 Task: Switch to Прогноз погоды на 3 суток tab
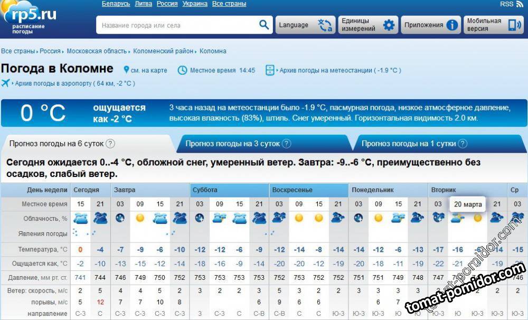[x=232, y=144]
